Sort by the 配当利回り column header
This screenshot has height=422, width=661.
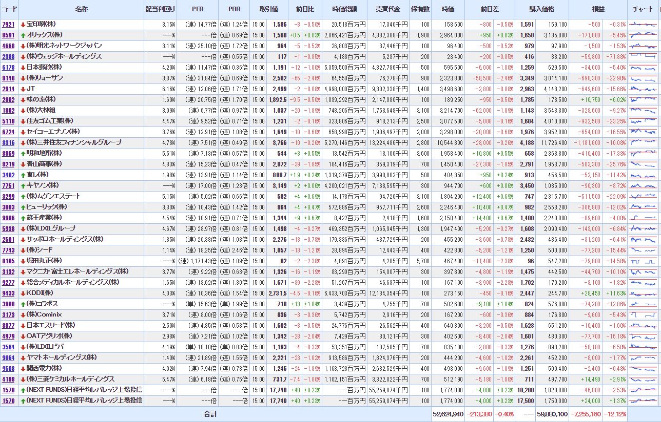click(x=160, y=9)
